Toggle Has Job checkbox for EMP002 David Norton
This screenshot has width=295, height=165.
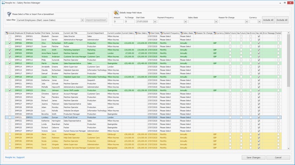pos(259,40)
